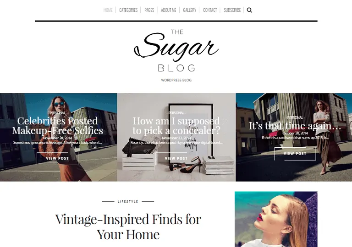This screenshot has width=352, height=247.
Task: View post for Makeup-Free Selfies
Action: (x=57, y=158)
